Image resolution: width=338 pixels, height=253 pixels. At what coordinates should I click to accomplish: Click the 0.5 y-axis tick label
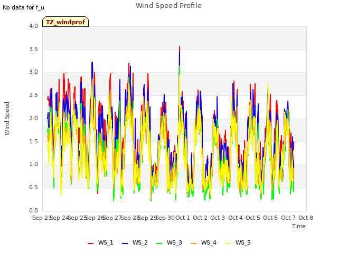[33, 188]
